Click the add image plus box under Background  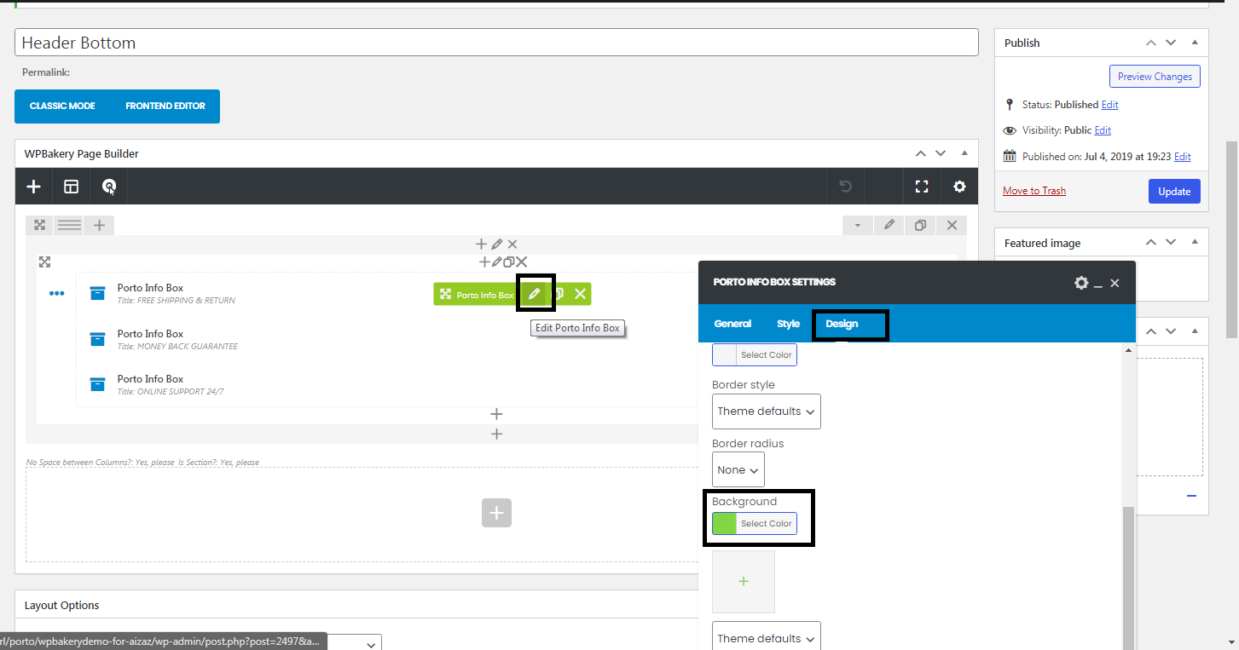click(744, 582)
